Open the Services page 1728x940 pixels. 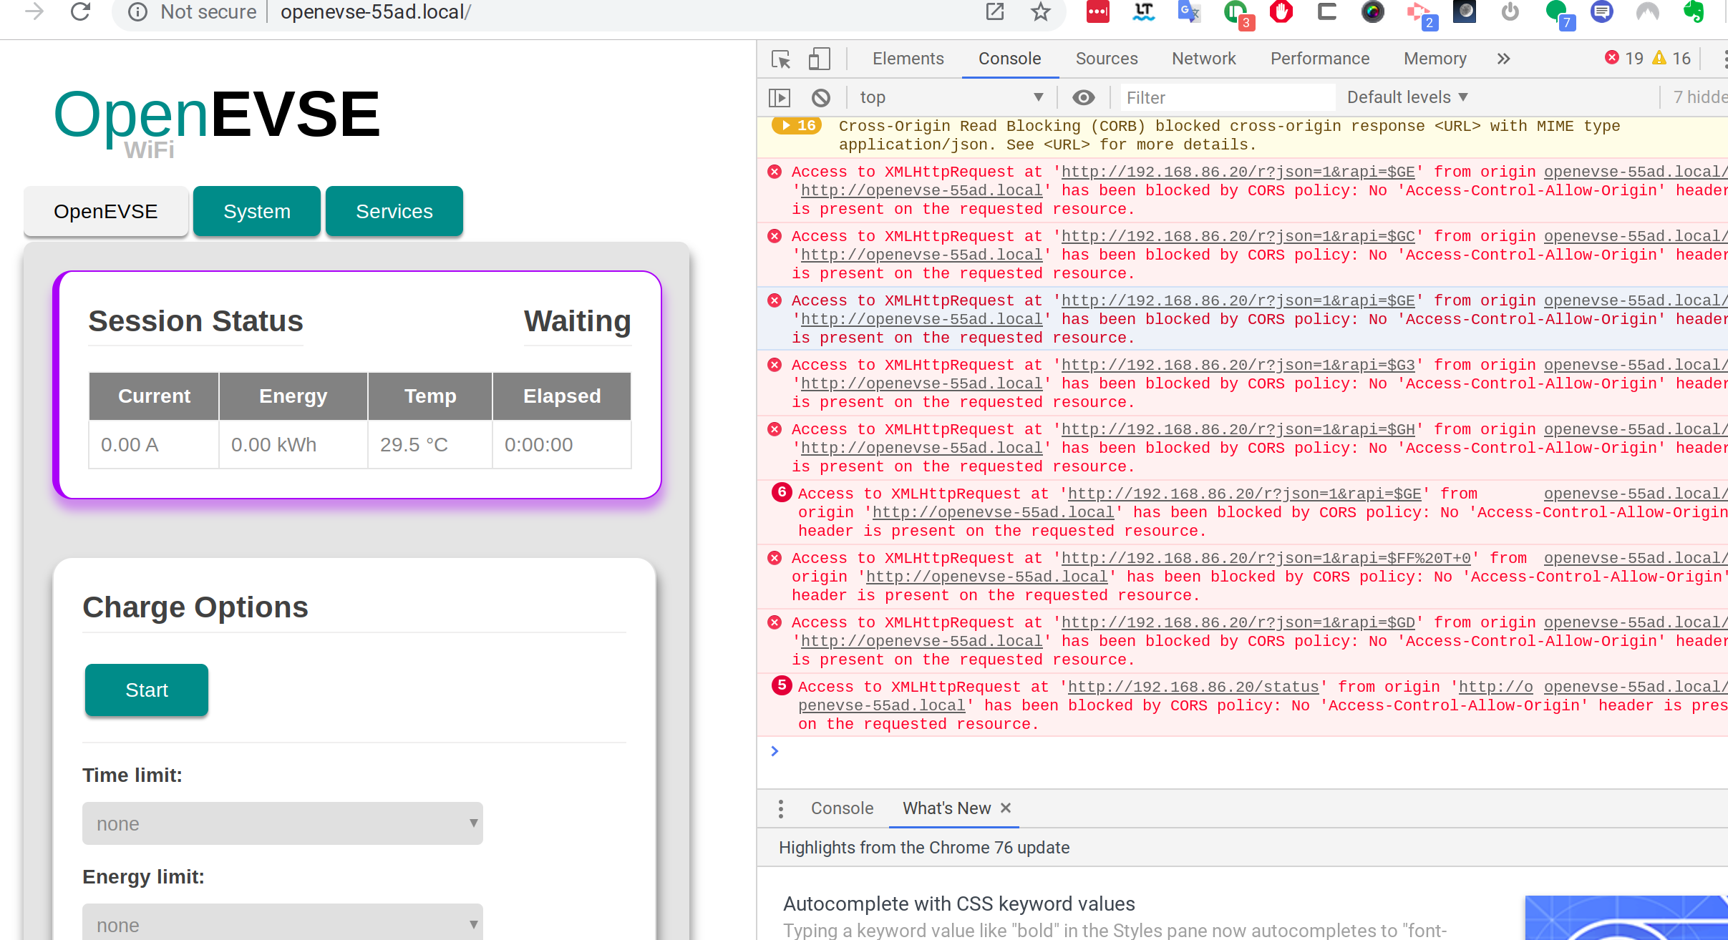[x=394, y=210]
